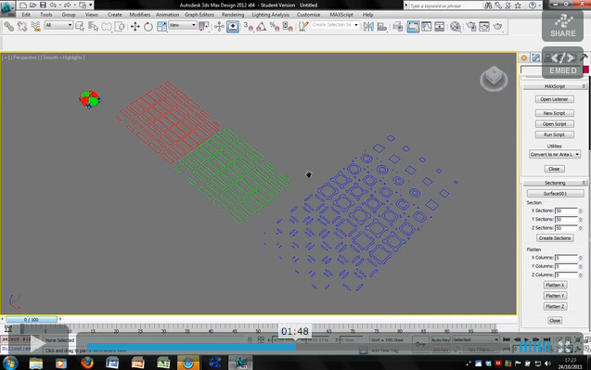
Task: Click the time slider showing 0 / 100
Action: point(32,320)
